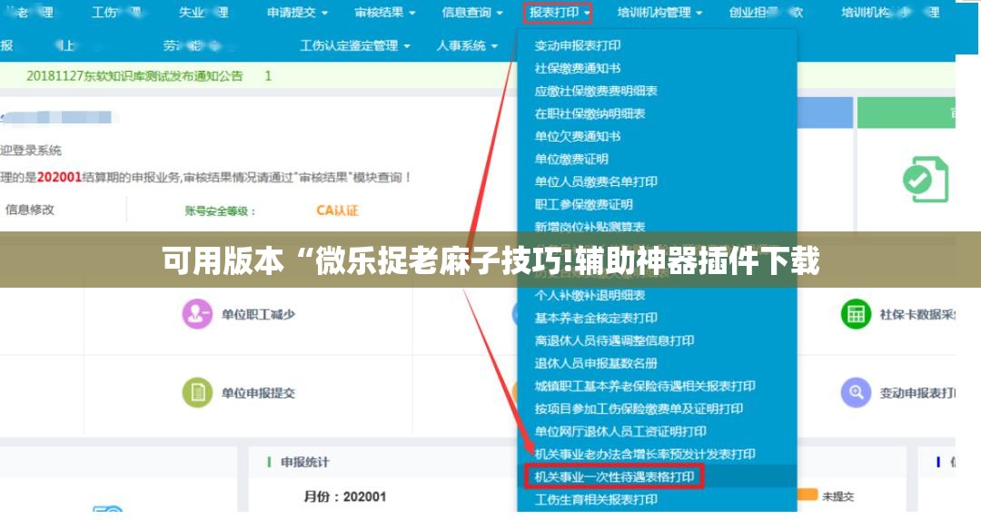Viewport: 981px width, 520px height.
Task: Click the purple 变动申报表 magnifier icon
Action: (x=856, y=393)
